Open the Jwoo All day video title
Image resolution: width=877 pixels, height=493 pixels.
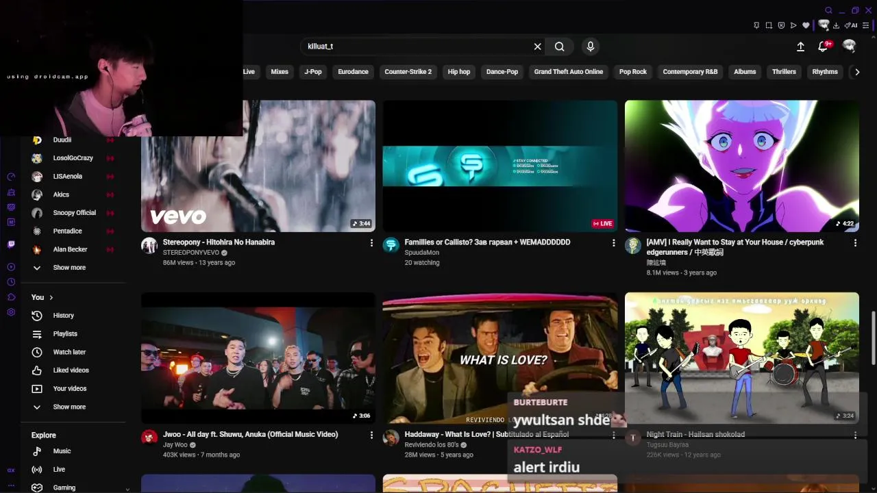(250, 435)
